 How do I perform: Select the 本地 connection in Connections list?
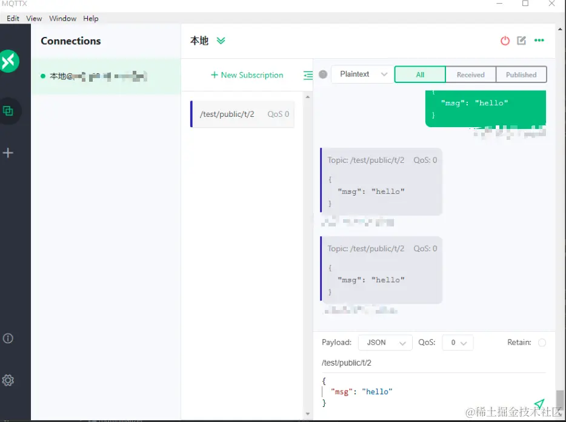point(106,76)
